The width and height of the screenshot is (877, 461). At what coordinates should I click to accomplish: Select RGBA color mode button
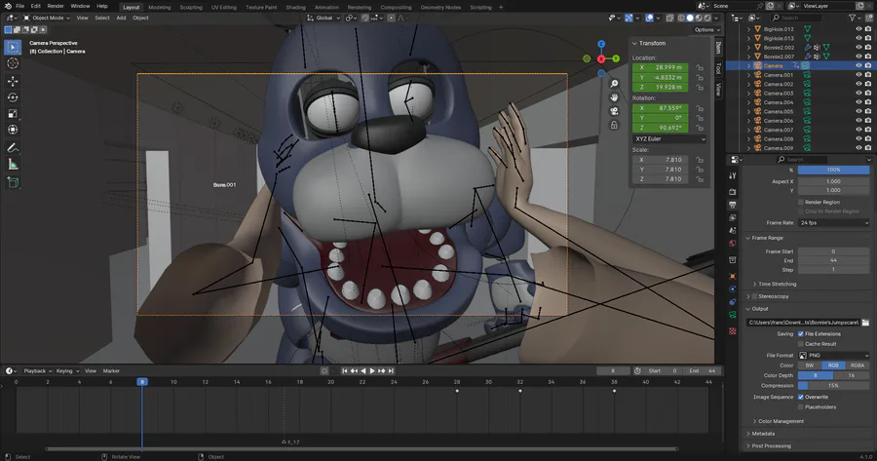[x=858, y=365]
